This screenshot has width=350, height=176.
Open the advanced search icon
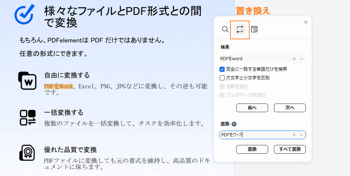coord(254,29)
